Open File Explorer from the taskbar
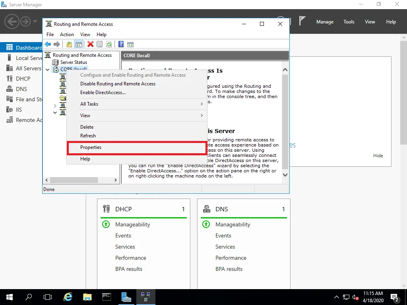 [87, 297]
